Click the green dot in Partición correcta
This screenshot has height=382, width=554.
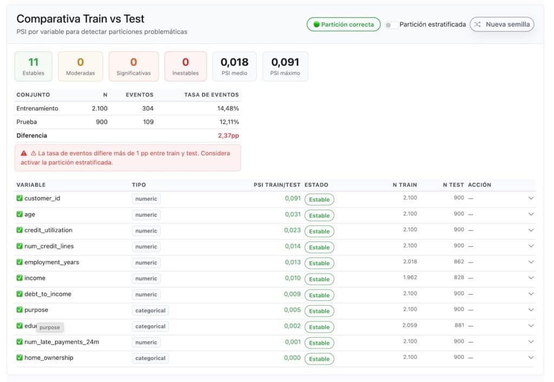(x=316, y=24)
